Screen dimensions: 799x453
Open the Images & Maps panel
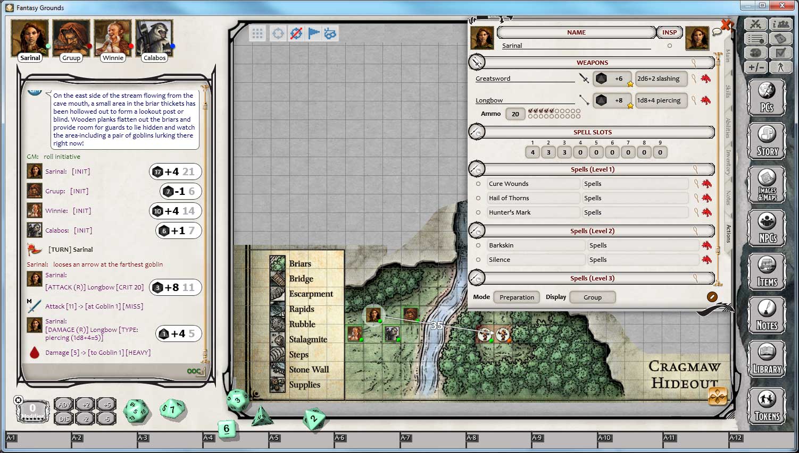pos(767,185)
